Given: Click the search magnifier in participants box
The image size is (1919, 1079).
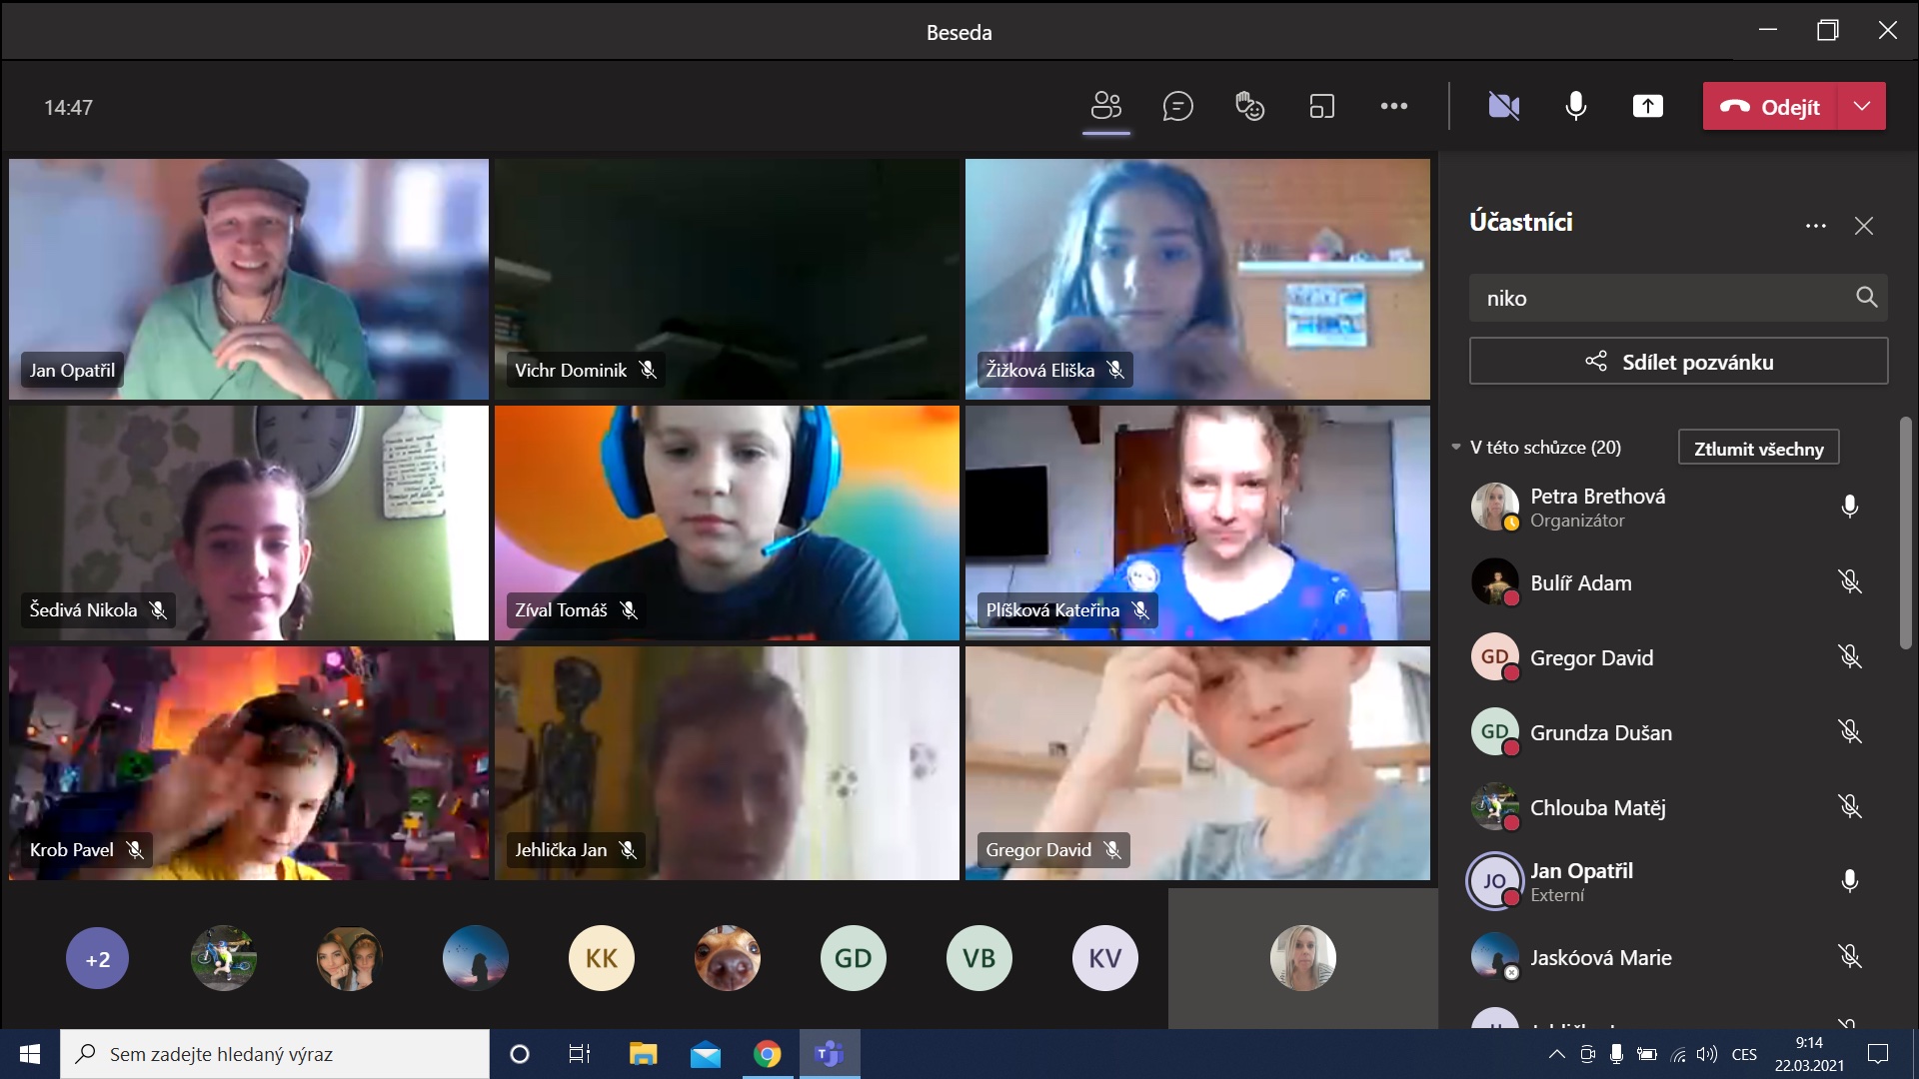Looking at the screenshot, I should (1866, 297).
